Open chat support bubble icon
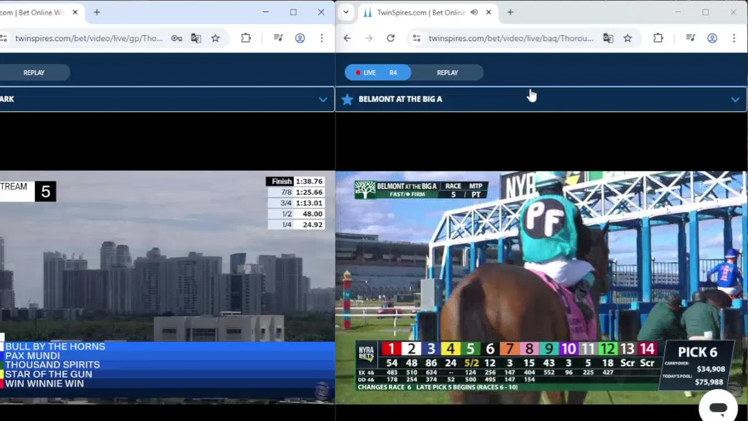 tap(718, 408)
